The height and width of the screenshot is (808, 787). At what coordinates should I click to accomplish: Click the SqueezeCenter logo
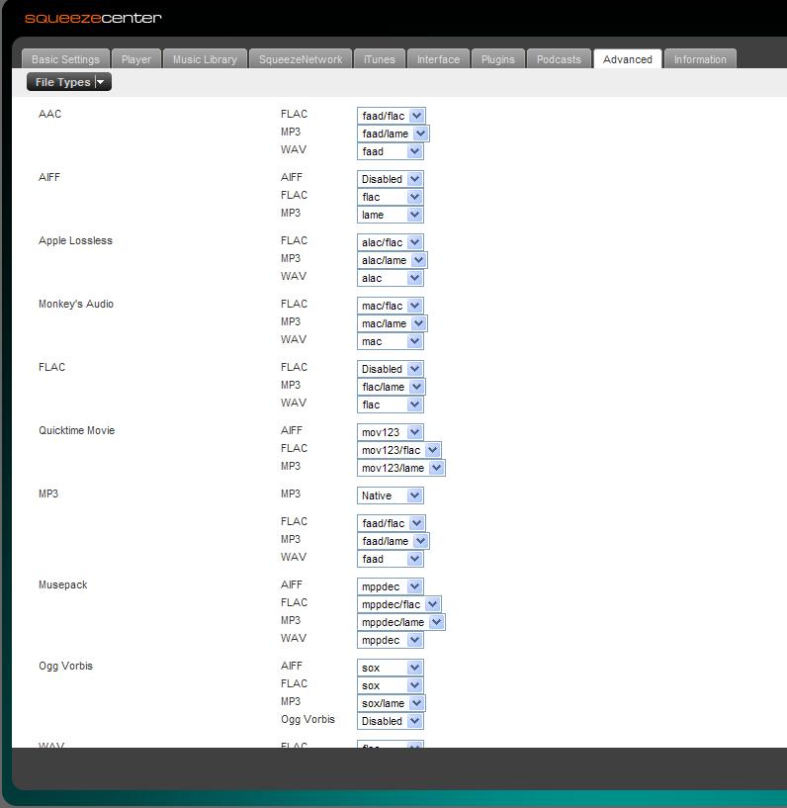(x=93, y=18)
